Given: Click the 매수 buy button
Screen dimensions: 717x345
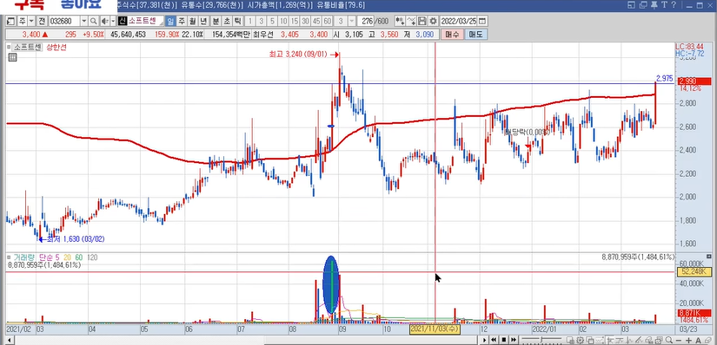Looking at the screenshot, I should [452, 34].
